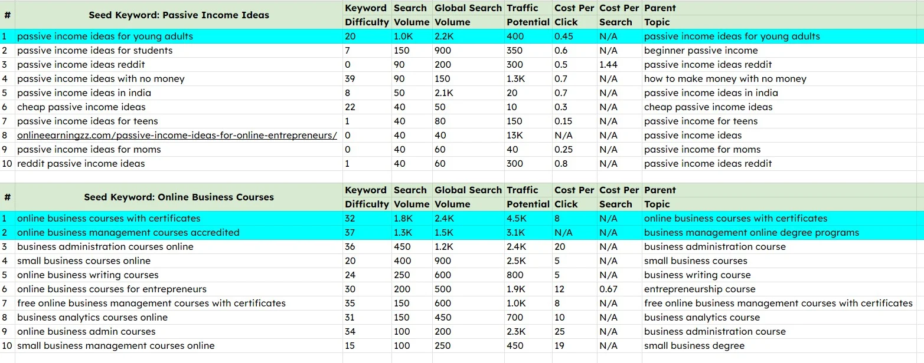Select global search volume 2.1K for india row
Viewport: 924px width, 363px height.
[444, 93]
